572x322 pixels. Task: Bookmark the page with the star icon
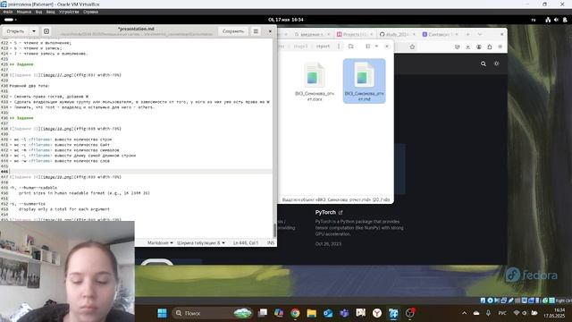pyautogui.click(x=412, y=47)
